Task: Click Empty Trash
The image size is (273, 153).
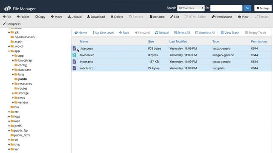Action: click(x=256, y=33)
